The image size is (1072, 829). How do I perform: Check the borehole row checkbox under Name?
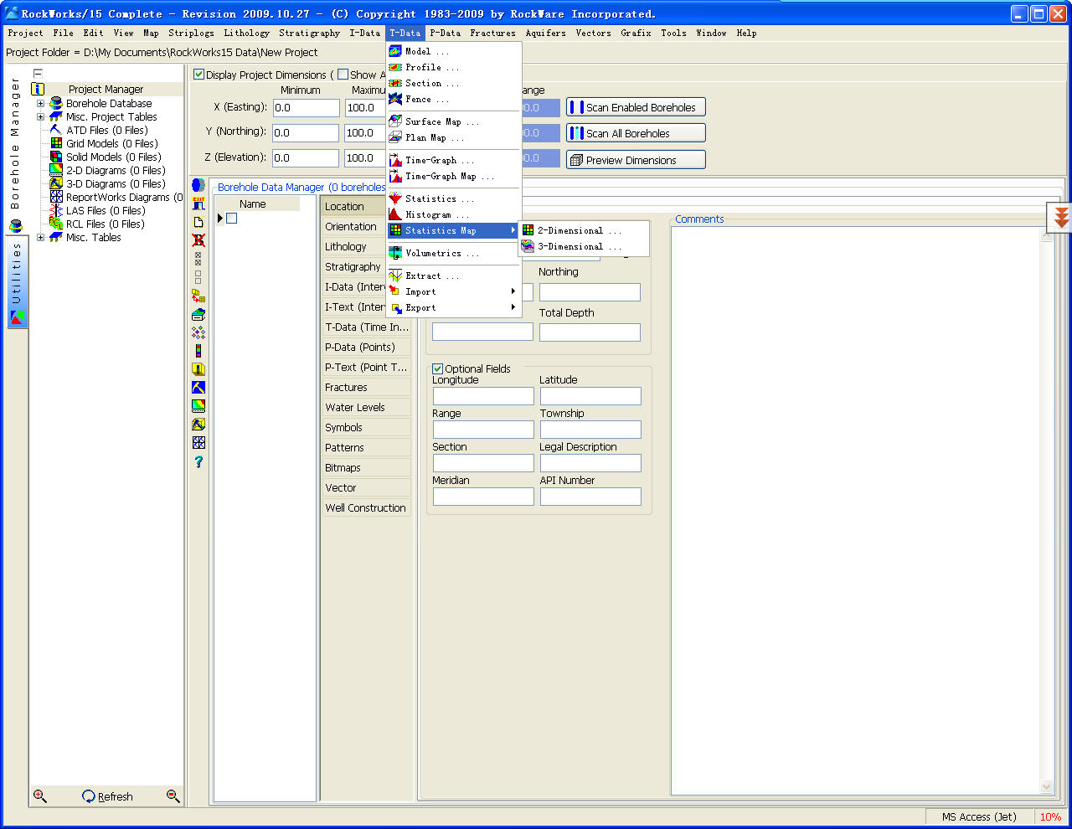(232, 218)
